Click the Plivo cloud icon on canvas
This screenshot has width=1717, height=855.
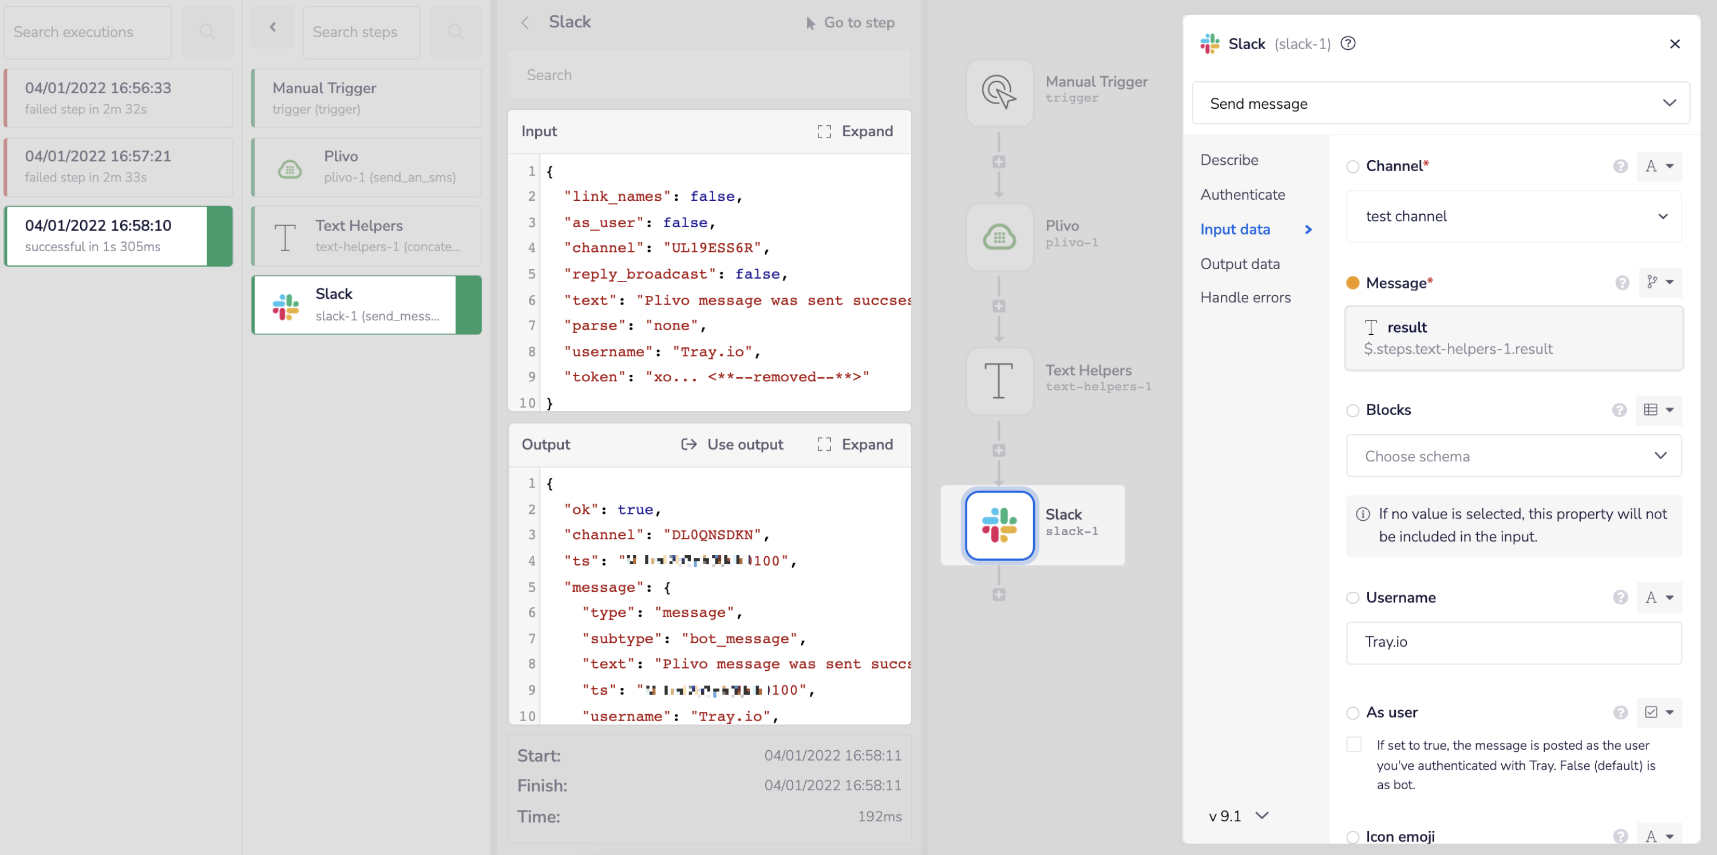(999, 236)
